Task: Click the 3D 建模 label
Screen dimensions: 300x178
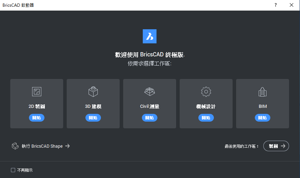Action: [93, 106]
